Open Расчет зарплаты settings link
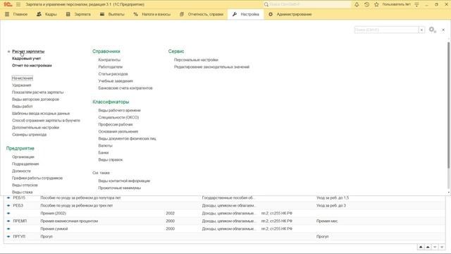This screenshot has width=451, height=254. pyautogui.click(x=28, y=52)
